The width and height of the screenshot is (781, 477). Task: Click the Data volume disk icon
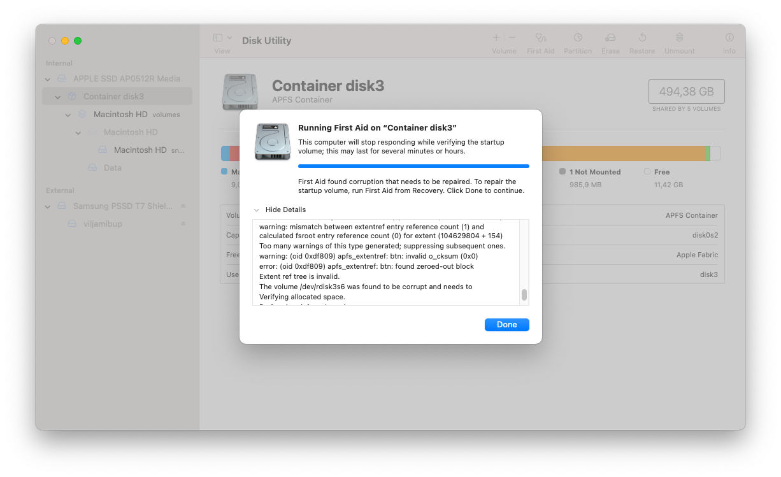[x=92, y=167]
